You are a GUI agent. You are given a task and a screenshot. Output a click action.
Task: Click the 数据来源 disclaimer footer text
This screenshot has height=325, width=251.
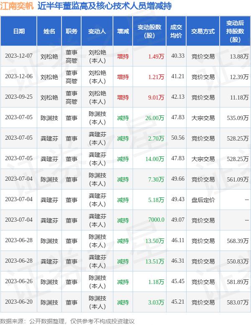click(67, 321)
